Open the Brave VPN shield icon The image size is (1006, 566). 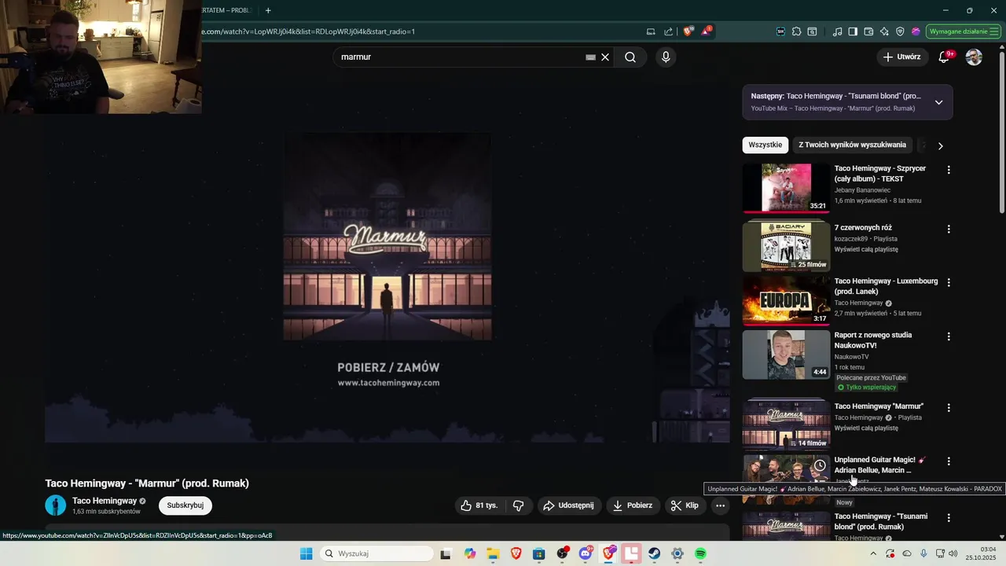coord(900,31)
